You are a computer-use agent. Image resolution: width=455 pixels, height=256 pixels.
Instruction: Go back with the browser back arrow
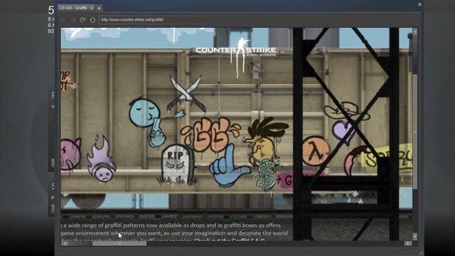63,20
